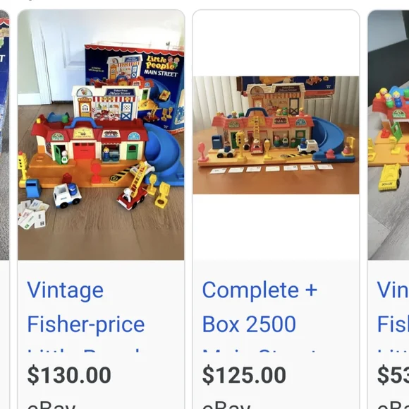Click the partially visible right product image
The height and width of the screenshot is (409, 409).
pyautogui.click(x=389, y=135)
